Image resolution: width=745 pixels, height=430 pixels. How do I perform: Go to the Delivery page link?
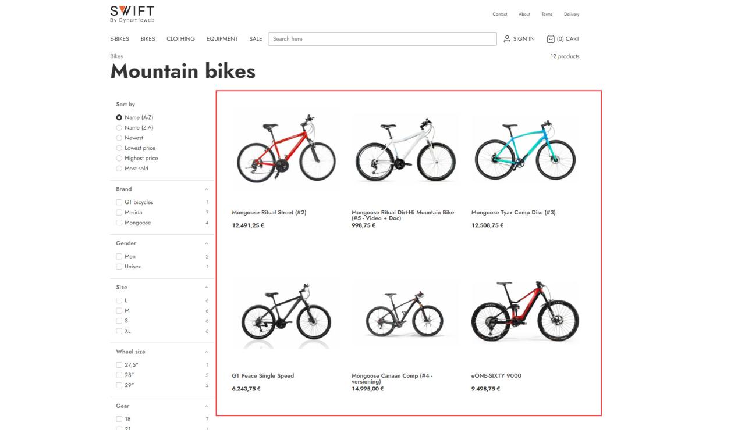(x=571, y=15)
